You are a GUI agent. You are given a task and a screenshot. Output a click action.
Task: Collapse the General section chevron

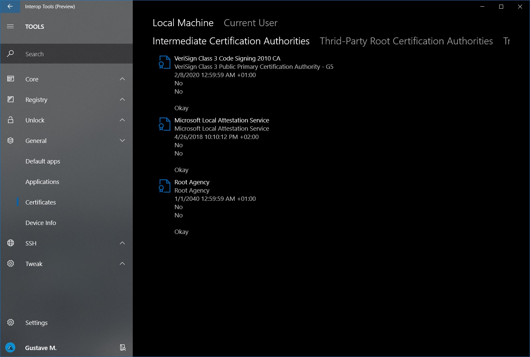pos(122,141)
